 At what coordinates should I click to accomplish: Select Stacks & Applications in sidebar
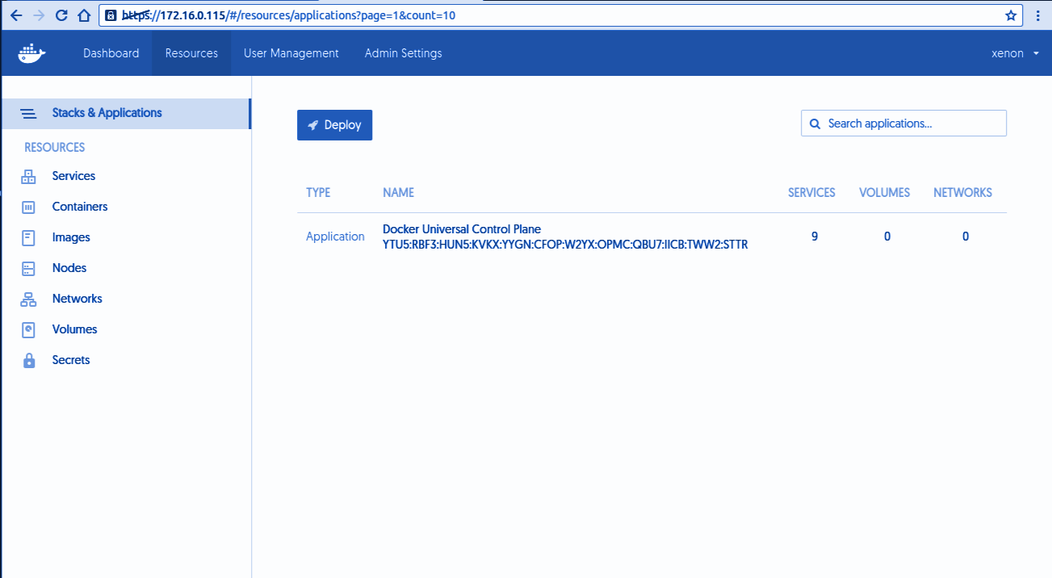coord(127,113)
